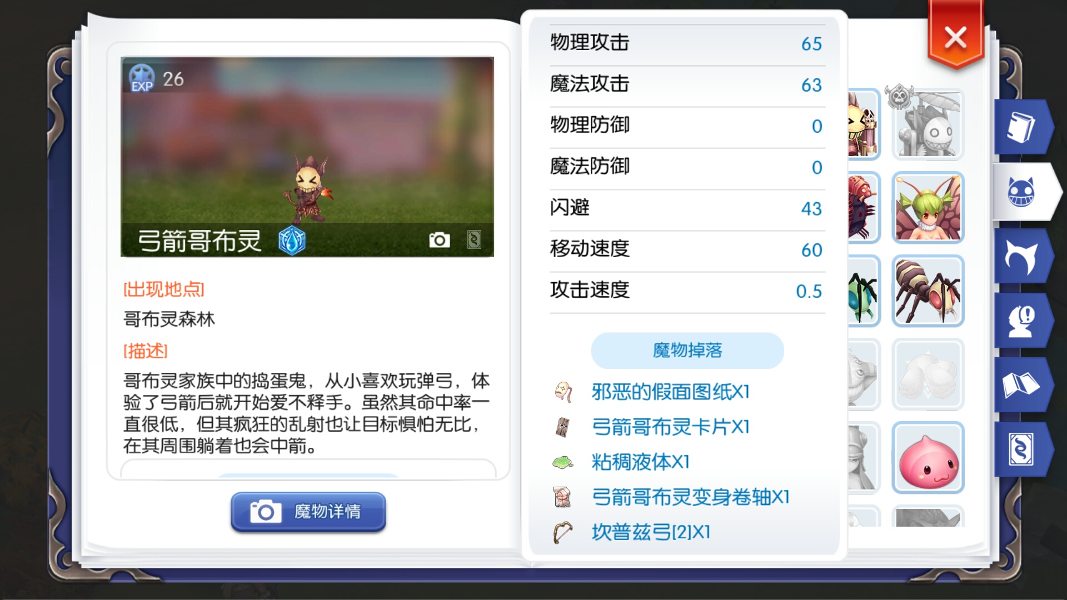This screenshot has height=600, width=1067.
Task: Tap the 物理防御 stat row
Action: tap(687, 126)
